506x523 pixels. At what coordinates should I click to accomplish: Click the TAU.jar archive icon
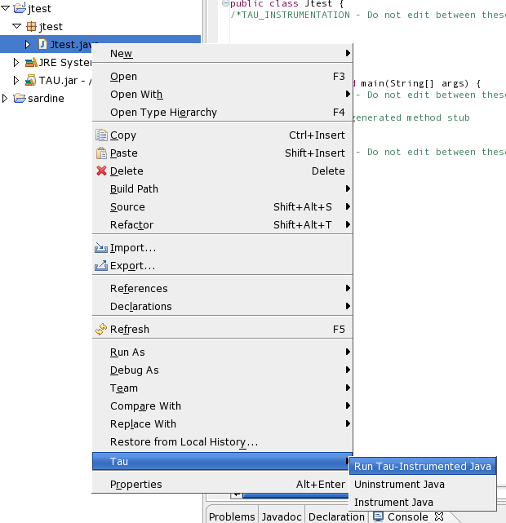[31, 80]
